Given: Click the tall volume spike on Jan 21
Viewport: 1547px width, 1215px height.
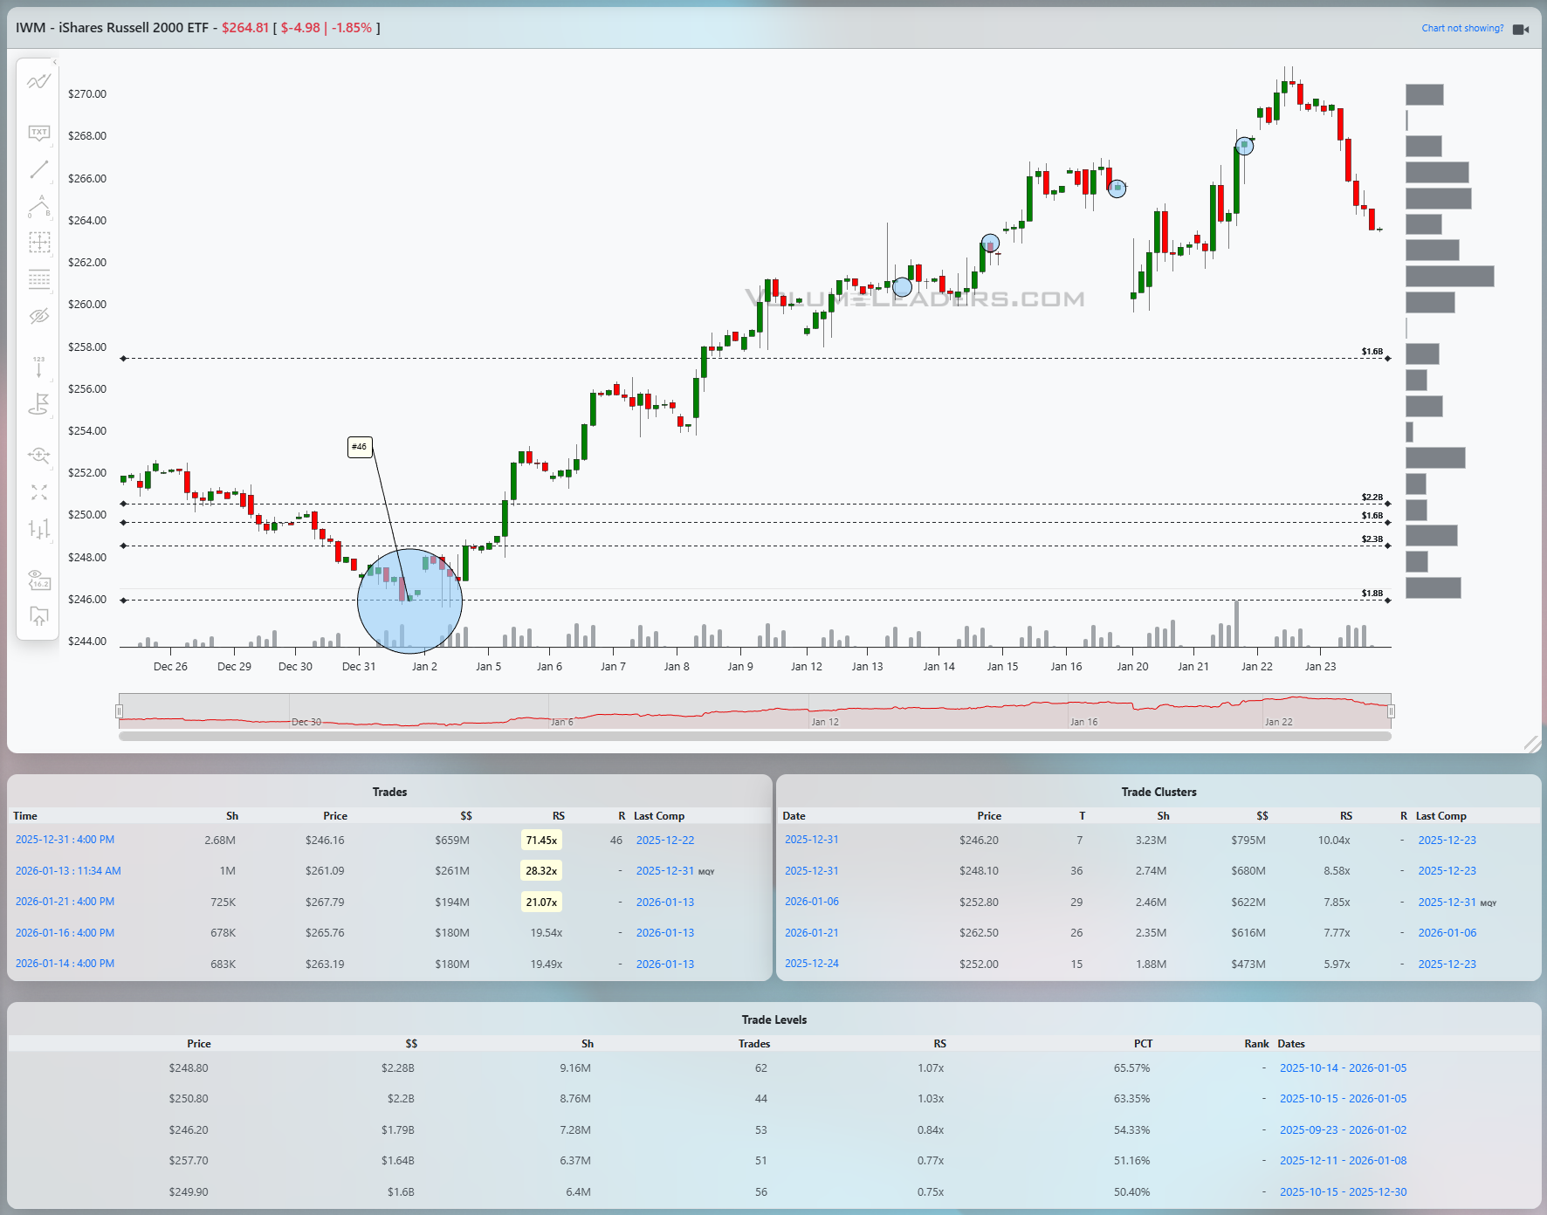Looking at the screenshot, I should coord(1236,623).
